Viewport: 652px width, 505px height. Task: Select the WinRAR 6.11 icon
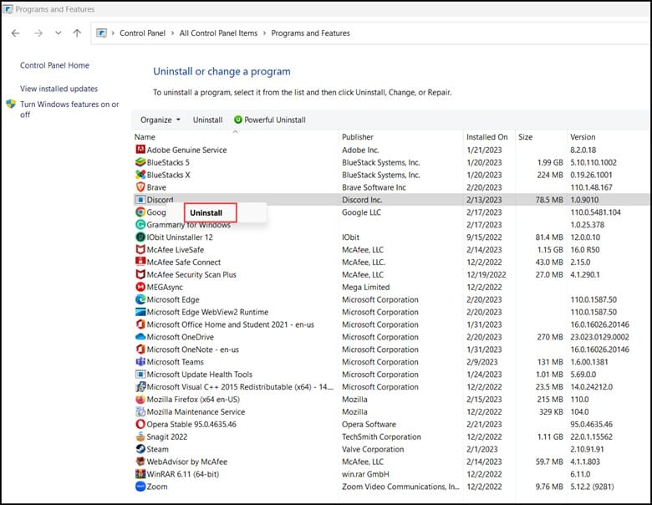(x=140, y=474)
